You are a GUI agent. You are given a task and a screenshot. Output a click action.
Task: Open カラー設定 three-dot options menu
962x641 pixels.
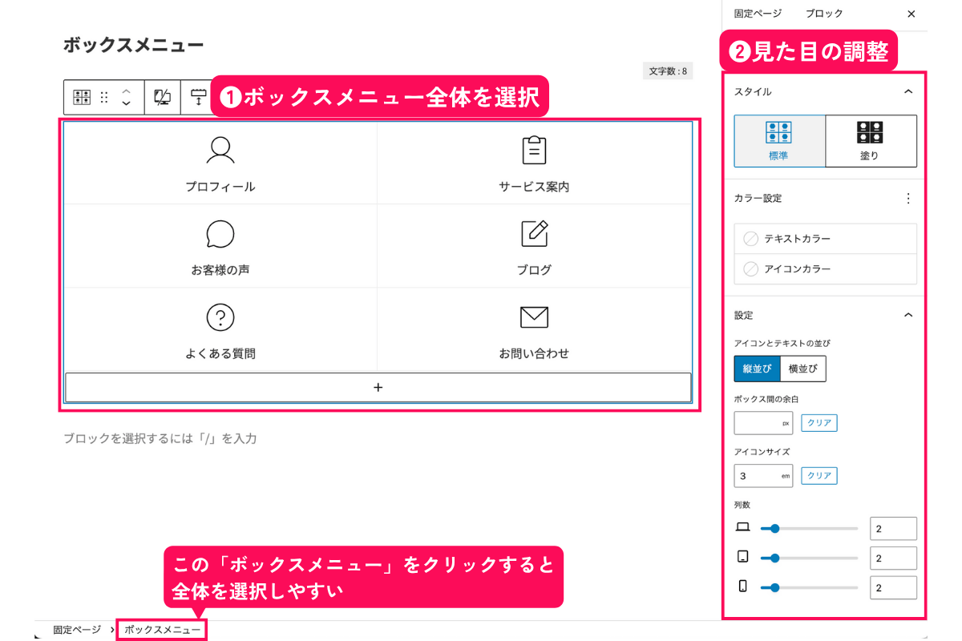point(908,198)
